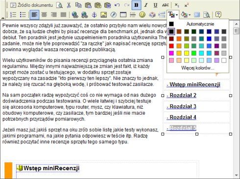Click the Redo arrow icon

126,5
